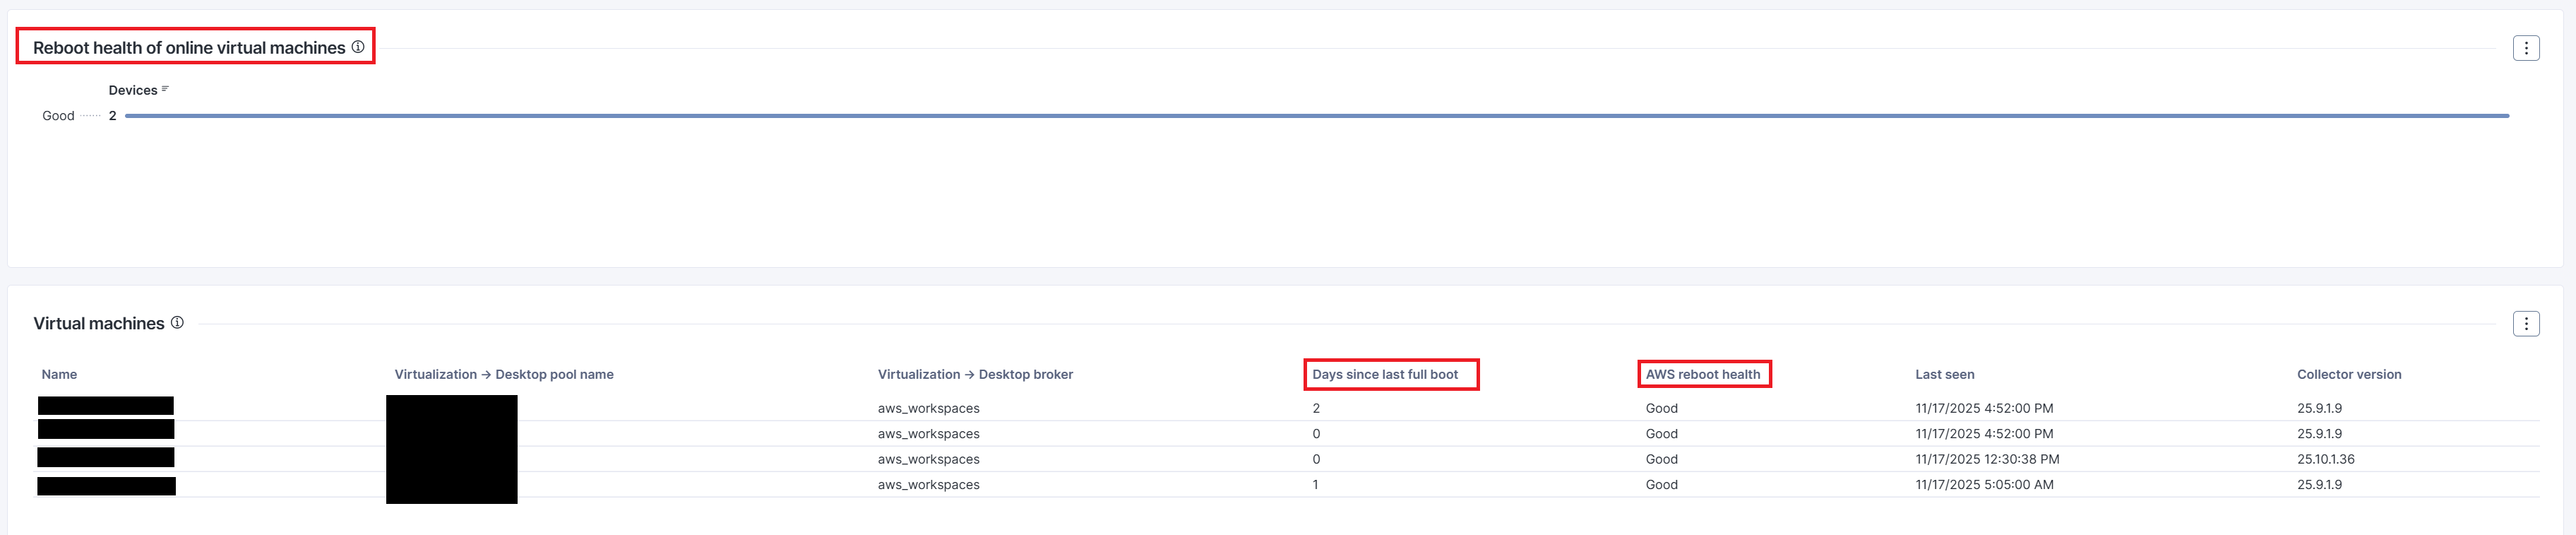Click device count 2 in chart
The height and width of the screenshot is (535, 2576).
(x=113, y=116)
